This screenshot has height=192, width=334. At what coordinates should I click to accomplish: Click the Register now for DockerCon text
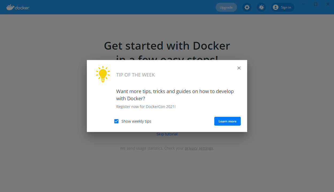[x=146, y=107]
